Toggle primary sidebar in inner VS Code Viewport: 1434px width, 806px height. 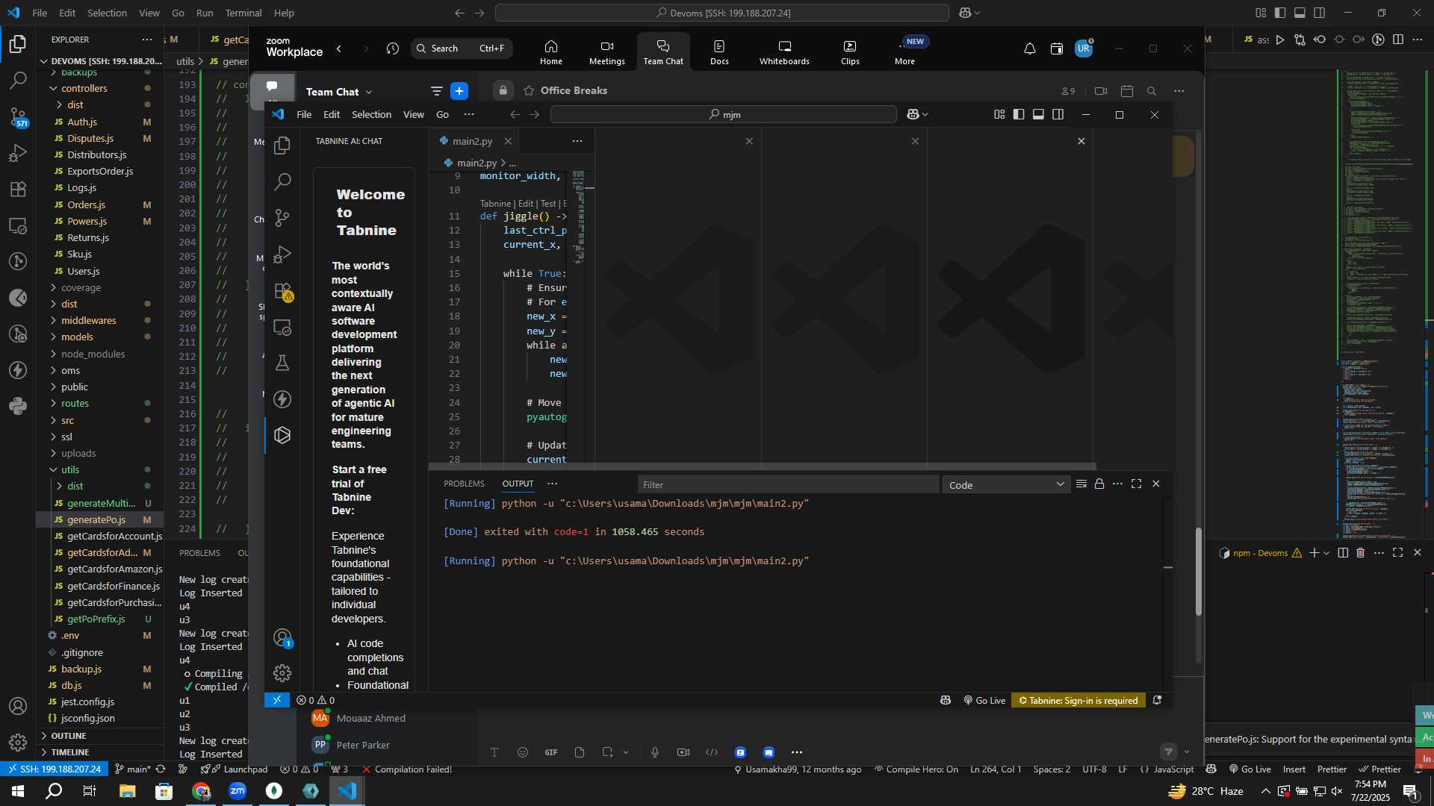(x=1019, y=114)
